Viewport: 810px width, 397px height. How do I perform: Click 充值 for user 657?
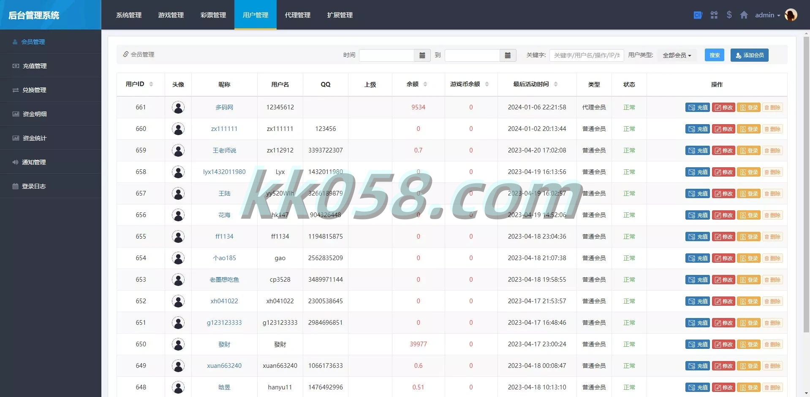698,194
